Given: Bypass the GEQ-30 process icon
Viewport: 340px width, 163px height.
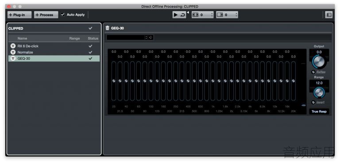Looking at the screenshot, I should click(13, 58).
